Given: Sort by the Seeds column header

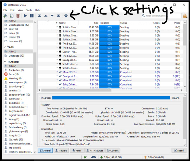Looking at the screenshot, I should [150, 23].
